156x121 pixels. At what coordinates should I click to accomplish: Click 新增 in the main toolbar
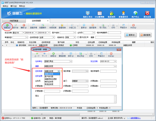point(7,26)
